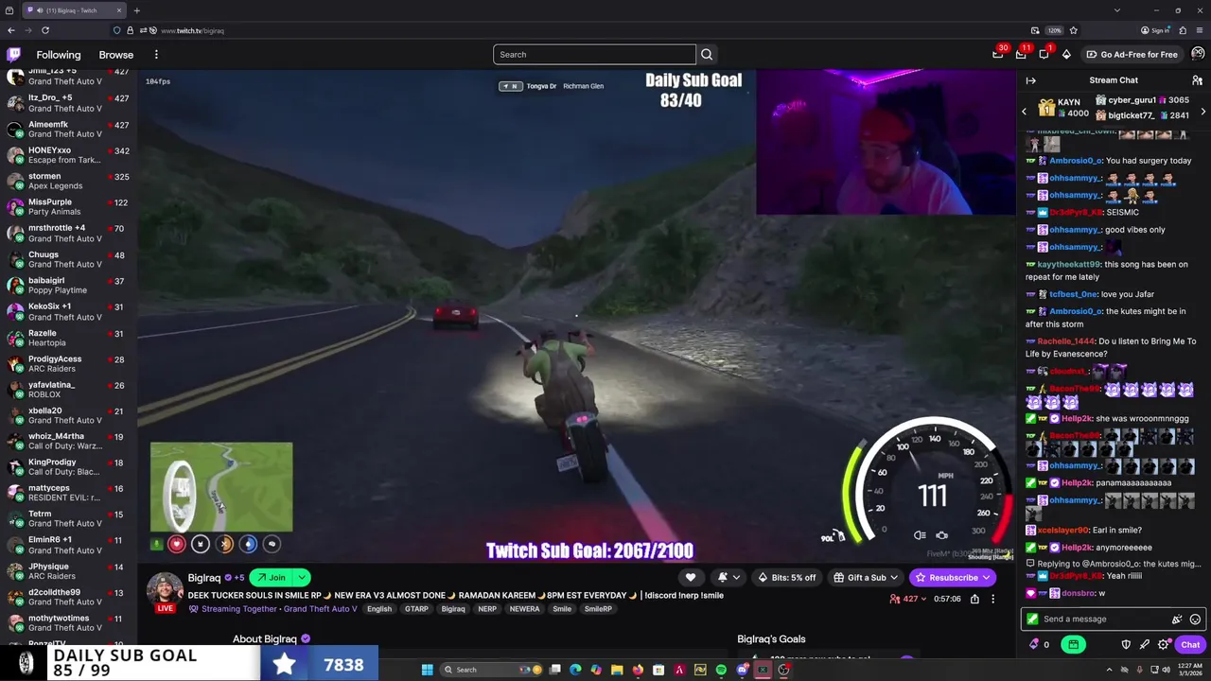Click the BigIraq channel avatar
The image size is (1211, 681).
tap(165, 589)
